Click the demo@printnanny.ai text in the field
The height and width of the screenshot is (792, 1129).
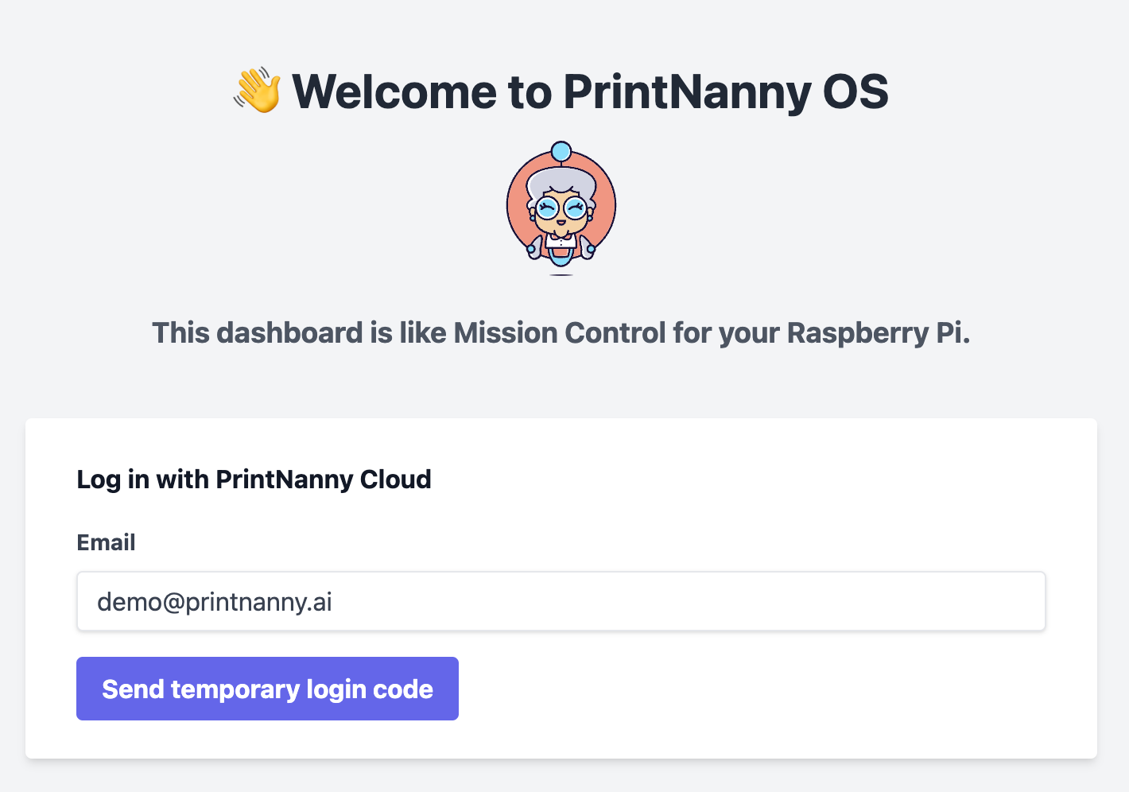click(x=215, y=602)
